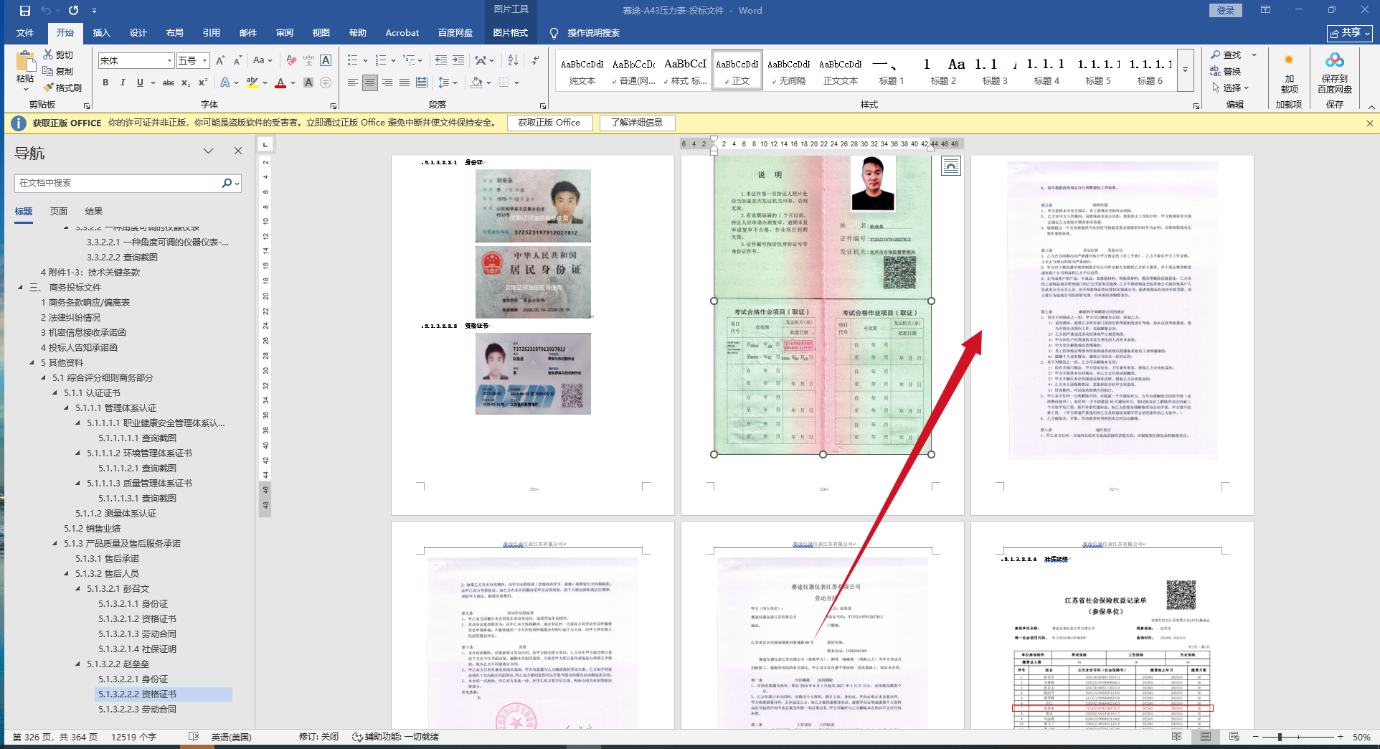Insert an enclosed character with the circled 字 icon
The width and height of the screenshot is (1380, 749).
[326, 83]
